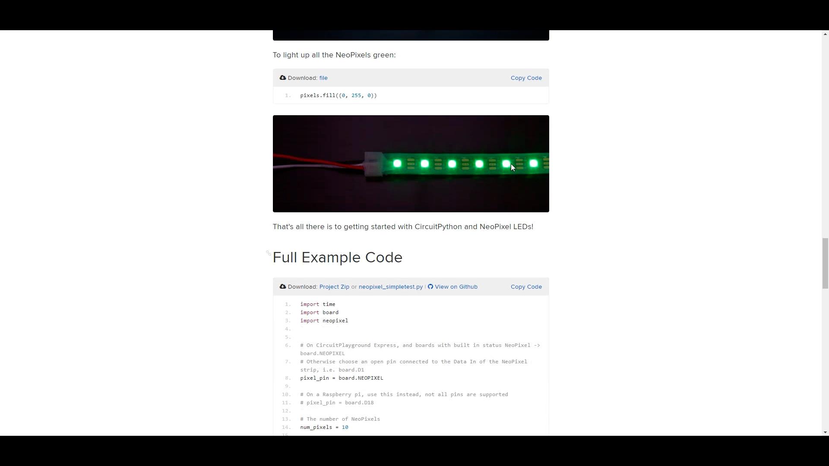Click the green NeoPixel strip image
Image resolution: width=829 pixels, height=466 pixels.
tap(411, 164)
